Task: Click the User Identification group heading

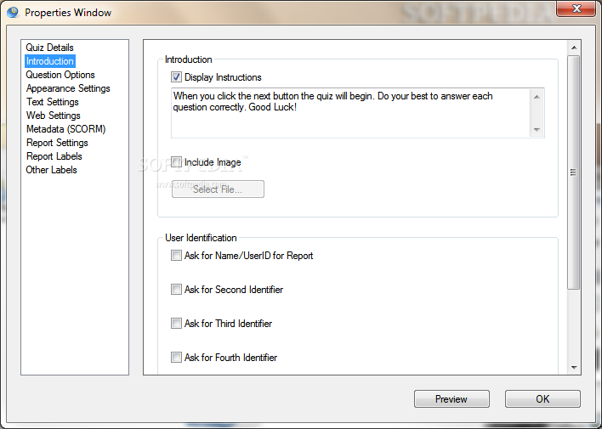Action: tap(201, 238)
